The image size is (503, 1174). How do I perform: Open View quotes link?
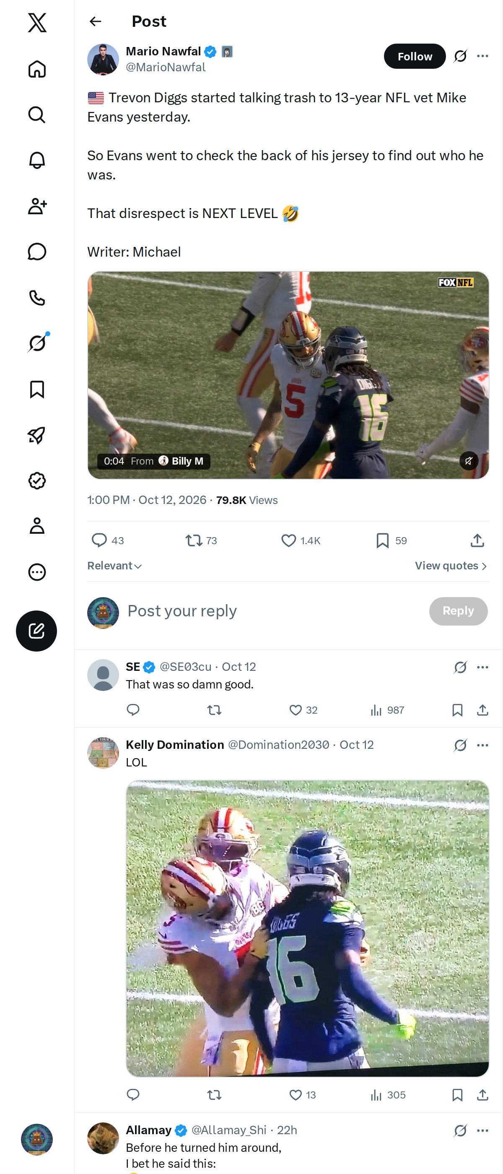click(x=451, y=566)
